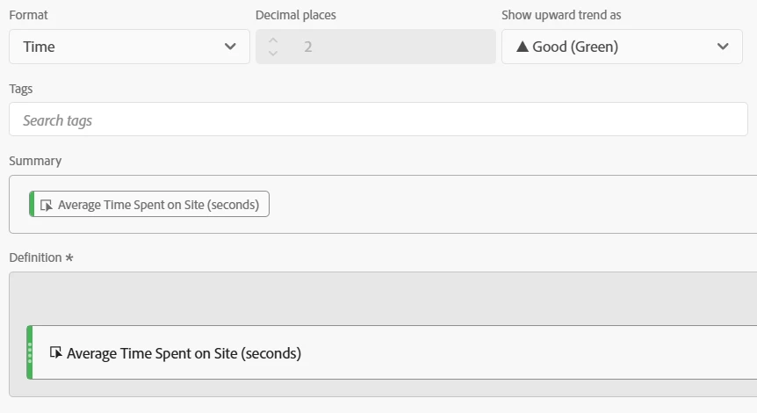Click the gray drop zone above the Definition metric
Screen dimensions: 757x413
(x=383, y=299)
